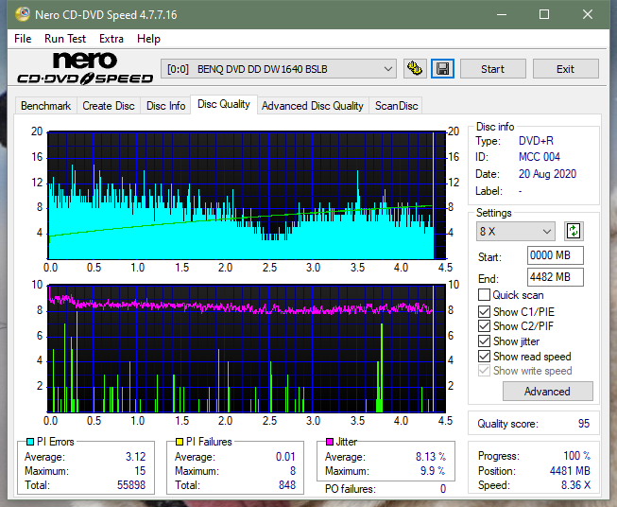The width and height of the screenshot is (617, 507).
Task: Click the save floppy disk icon
Action: (x=442, y=69)
